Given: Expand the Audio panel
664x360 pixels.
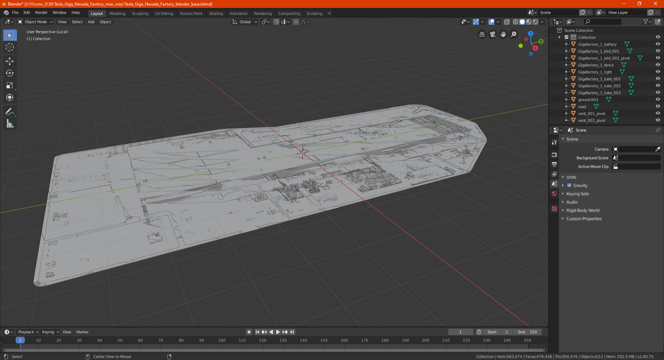Looking at the screenshot, I should (x=572, y=202).
